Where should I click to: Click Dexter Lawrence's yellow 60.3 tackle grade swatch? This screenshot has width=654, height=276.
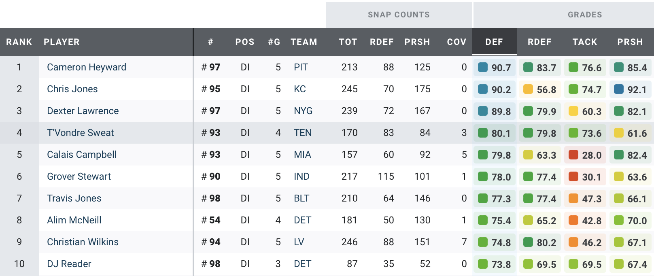[x=573, y=111]
